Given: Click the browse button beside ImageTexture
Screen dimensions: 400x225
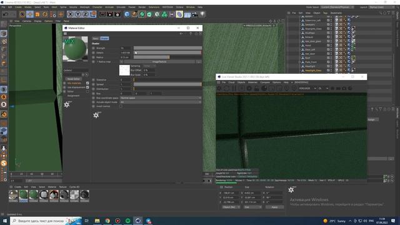Looking at the screenshot, I should pos(199,62).
